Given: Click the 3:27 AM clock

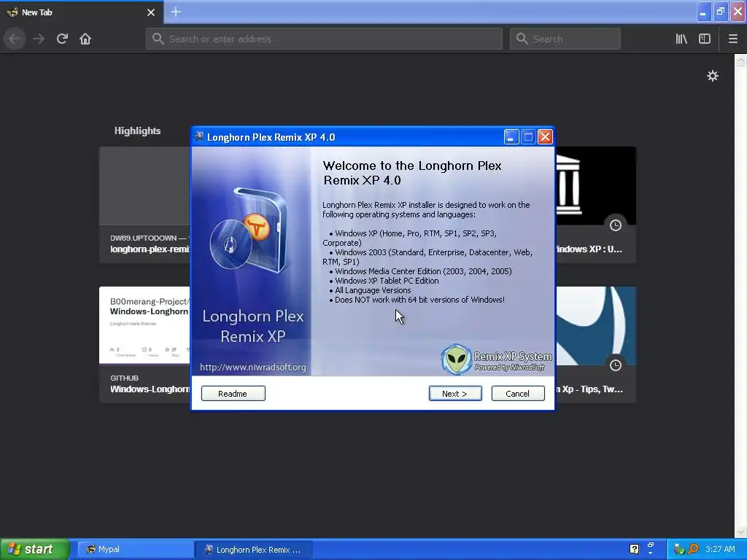Looking at the screenshot, I should tap(720, 549).
